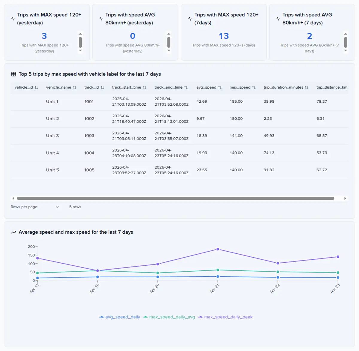Click the table's horizontal scrollbar thumb

[x=175, y=198]
